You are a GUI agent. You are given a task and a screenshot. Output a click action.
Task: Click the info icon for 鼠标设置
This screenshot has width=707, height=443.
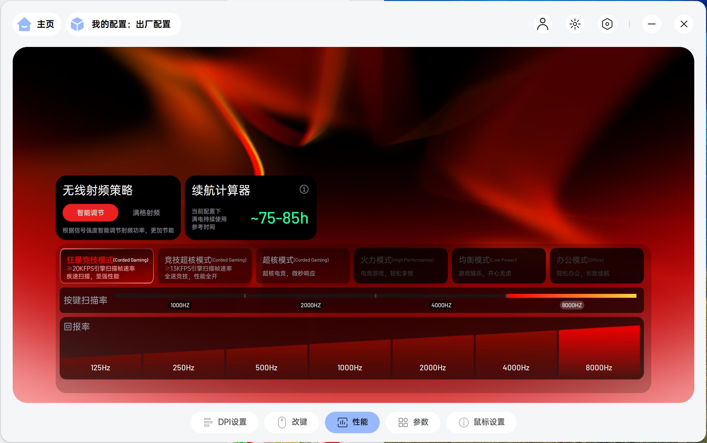click(x=464, y=422)
